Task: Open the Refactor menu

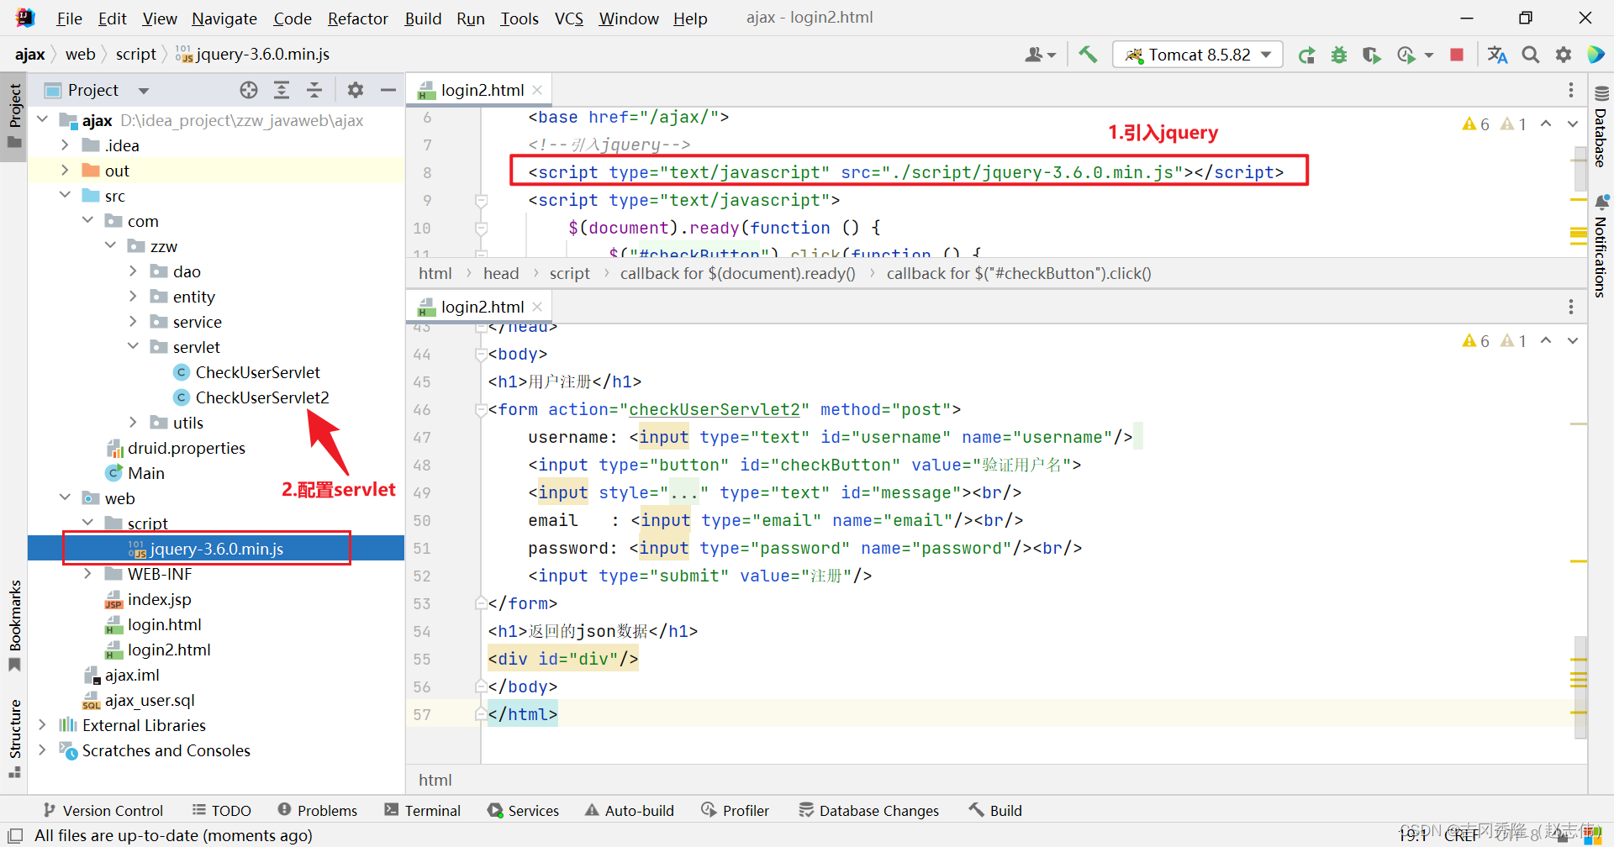Action: (x=357, y=18)
